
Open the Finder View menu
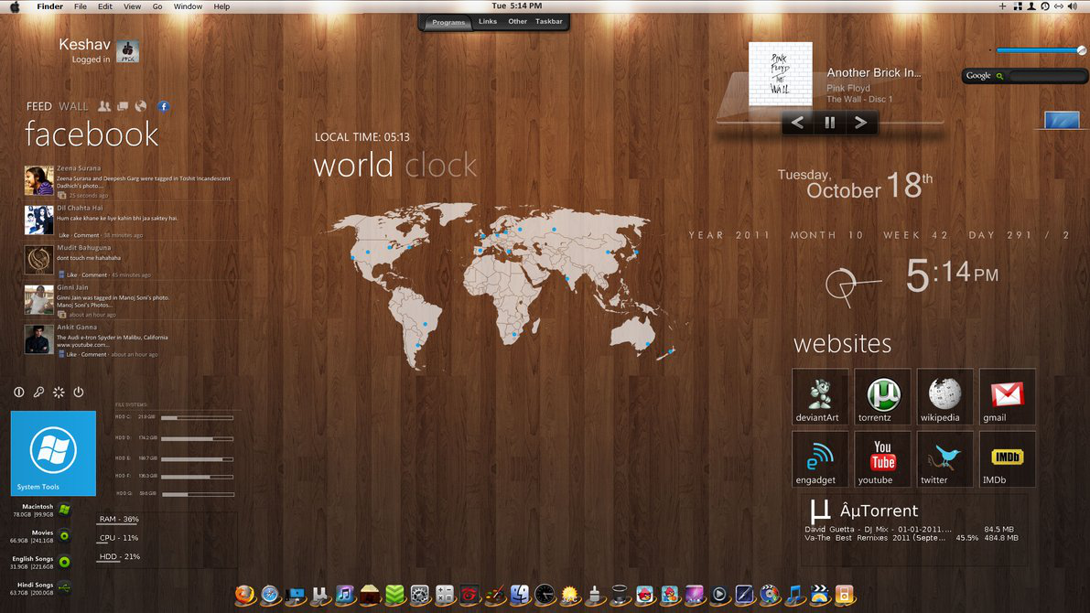(x=132, y=6)
